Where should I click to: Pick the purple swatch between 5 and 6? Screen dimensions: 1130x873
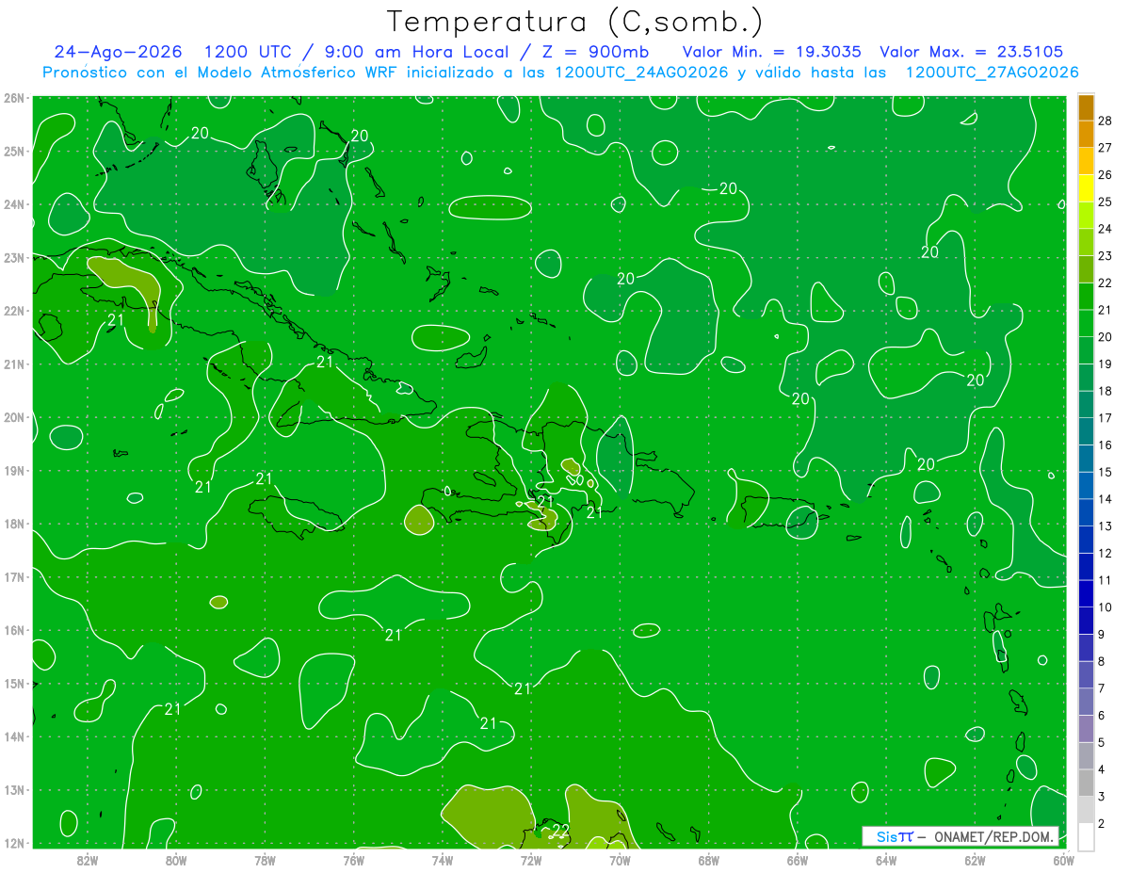tap(1086, 729)
